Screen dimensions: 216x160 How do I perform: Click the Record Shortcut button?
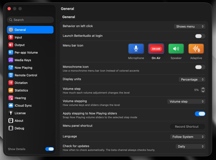click(x=187, y=126)
